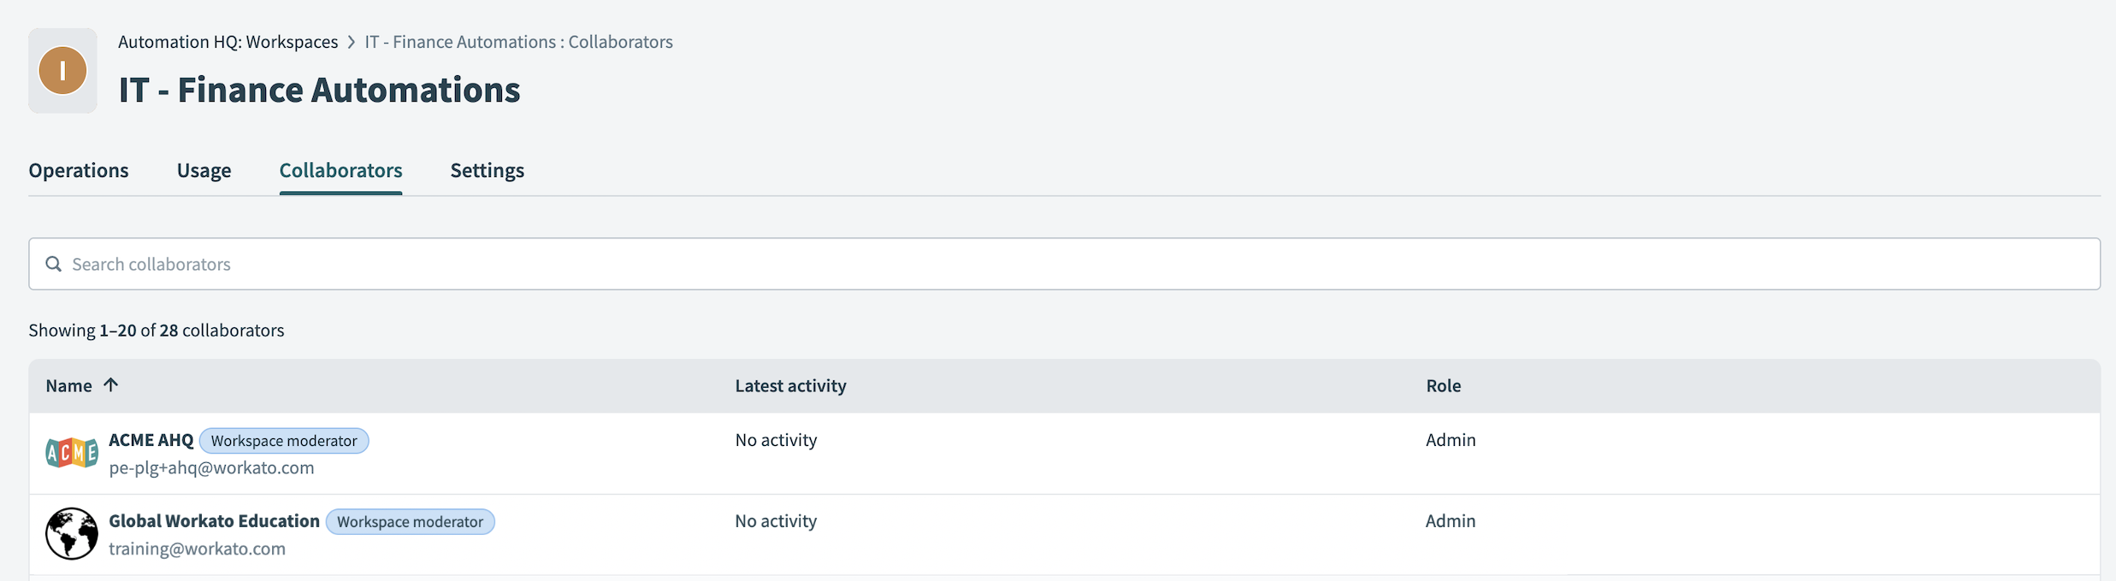Switch to the Usage tab
This screenshot has height=581, width=2116.
[204, 170]
